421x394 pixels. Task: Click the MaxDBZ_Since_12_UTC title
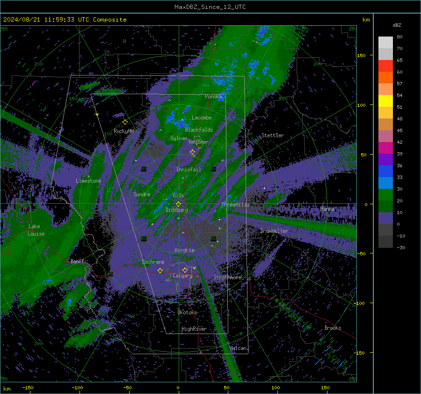[x=210, y=7]
